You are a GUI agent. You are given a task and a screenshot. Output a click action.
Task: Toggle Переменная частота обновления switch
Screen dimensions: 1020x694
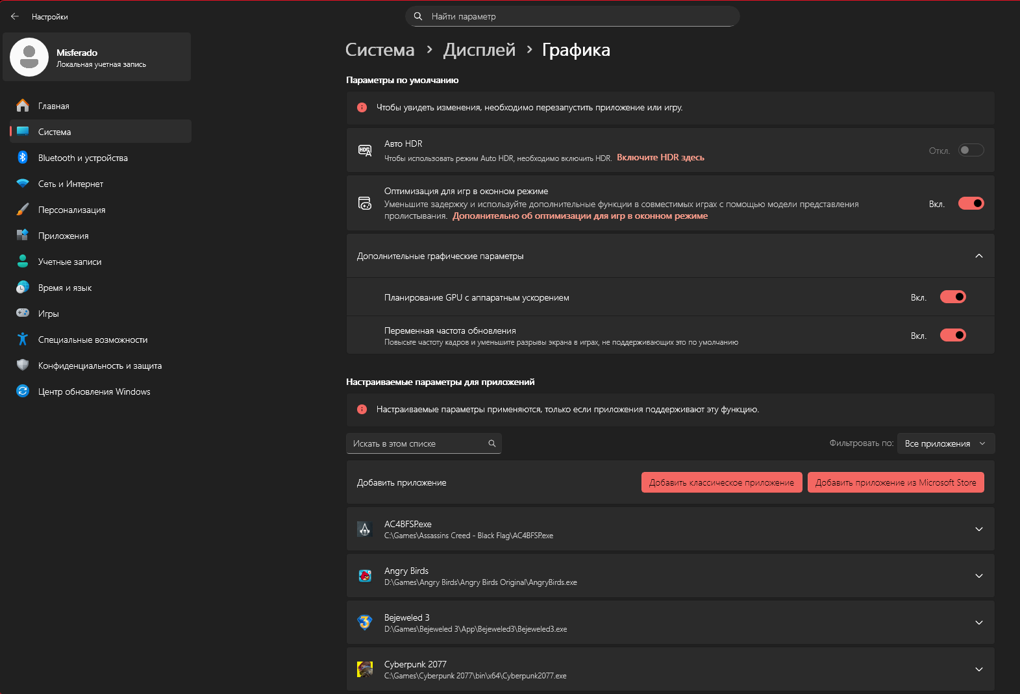[x=952, y=336]
